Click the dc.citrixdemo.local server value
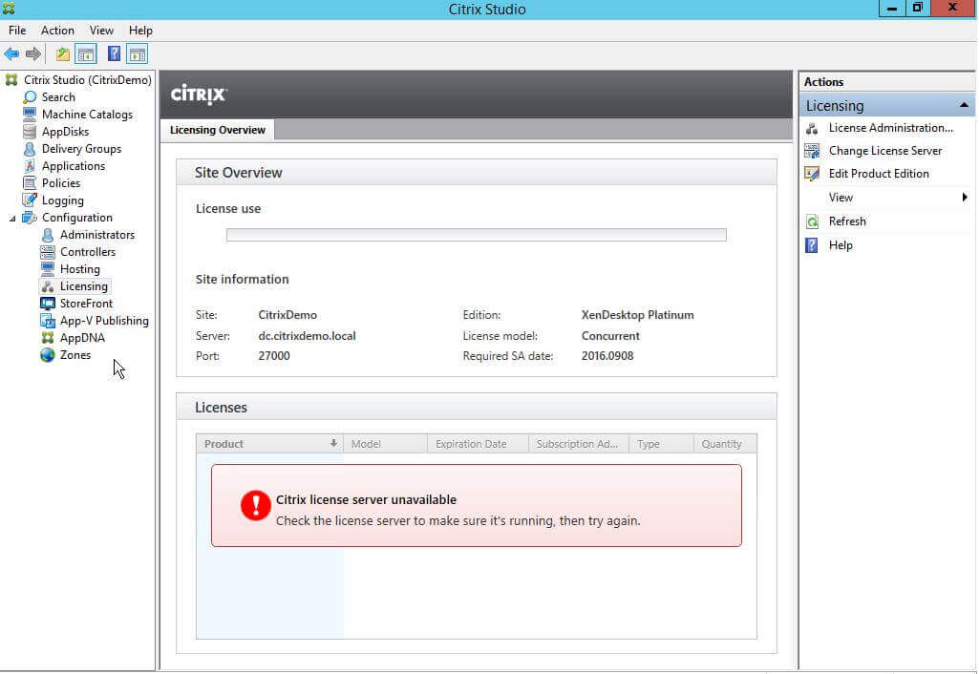 pyautogui.click(x=307, y=336)
